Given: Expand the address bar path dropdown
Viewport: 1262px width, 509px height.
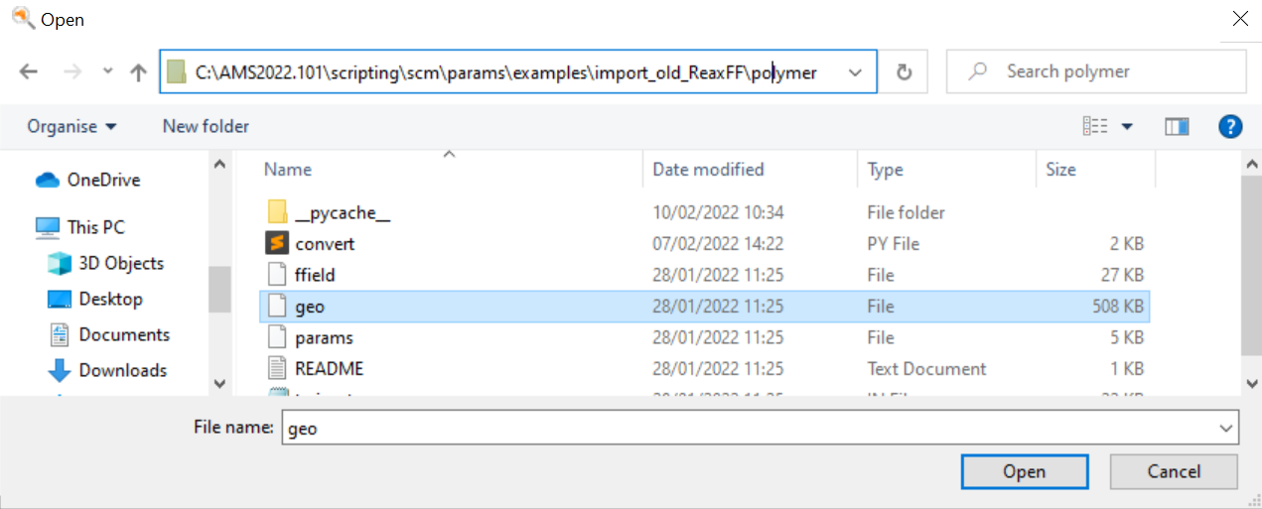Looking at the screenshot, I should pyautogui.click(x=855, y=72).
